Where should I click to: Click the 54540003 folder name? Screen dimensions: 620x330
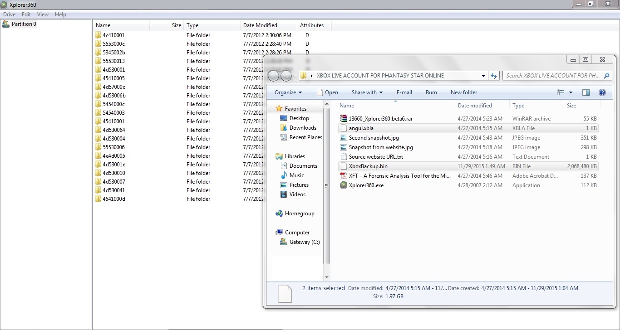(x=113, y=112)
